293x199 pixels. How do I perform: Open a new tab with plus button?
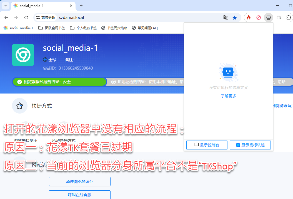[81, 6]
